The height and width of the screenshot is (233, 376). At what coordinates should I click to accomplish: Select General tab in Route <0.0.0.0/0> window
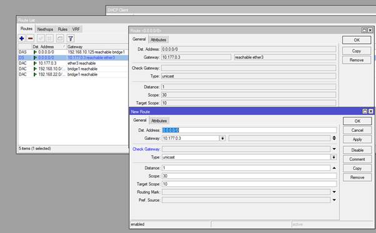139,39
